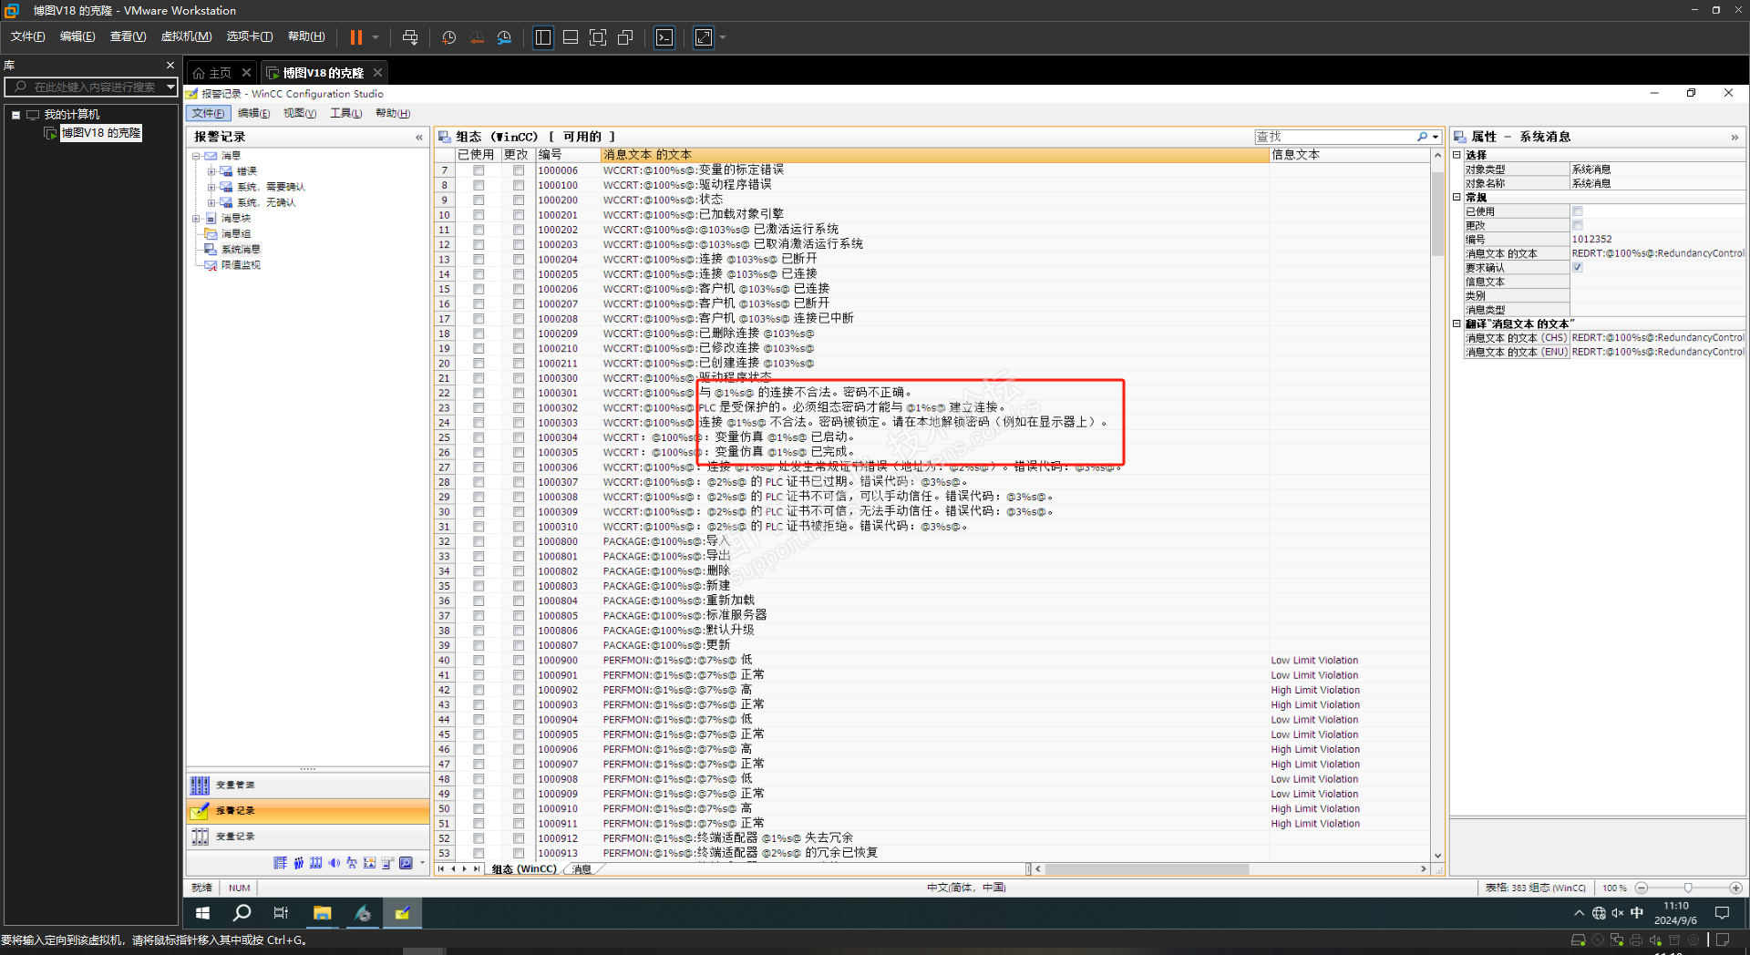The image size is (1750, 955).
Task: Toggle the 要求确认 checkbox in properties panel
Action: (x=1578, y=268)
